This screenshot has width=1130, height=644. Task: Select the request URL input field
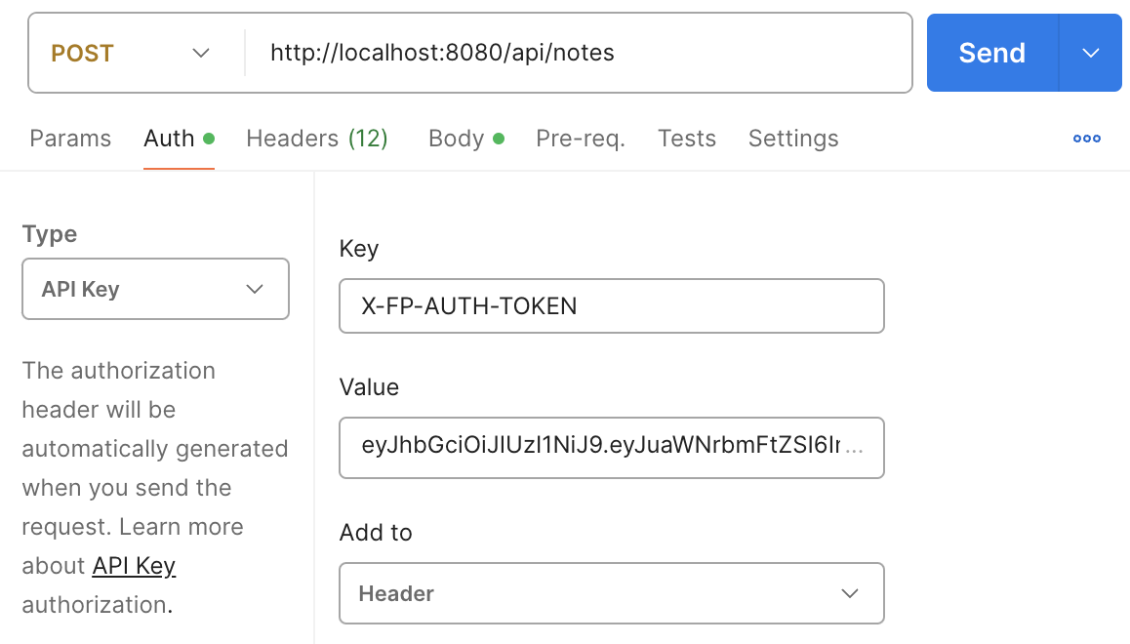(579, 53)
